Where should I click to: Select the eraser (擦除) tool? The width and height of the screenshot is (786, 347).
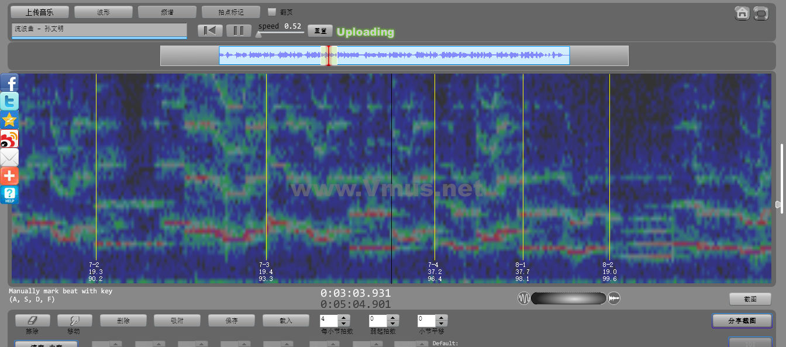coord(32,321)
